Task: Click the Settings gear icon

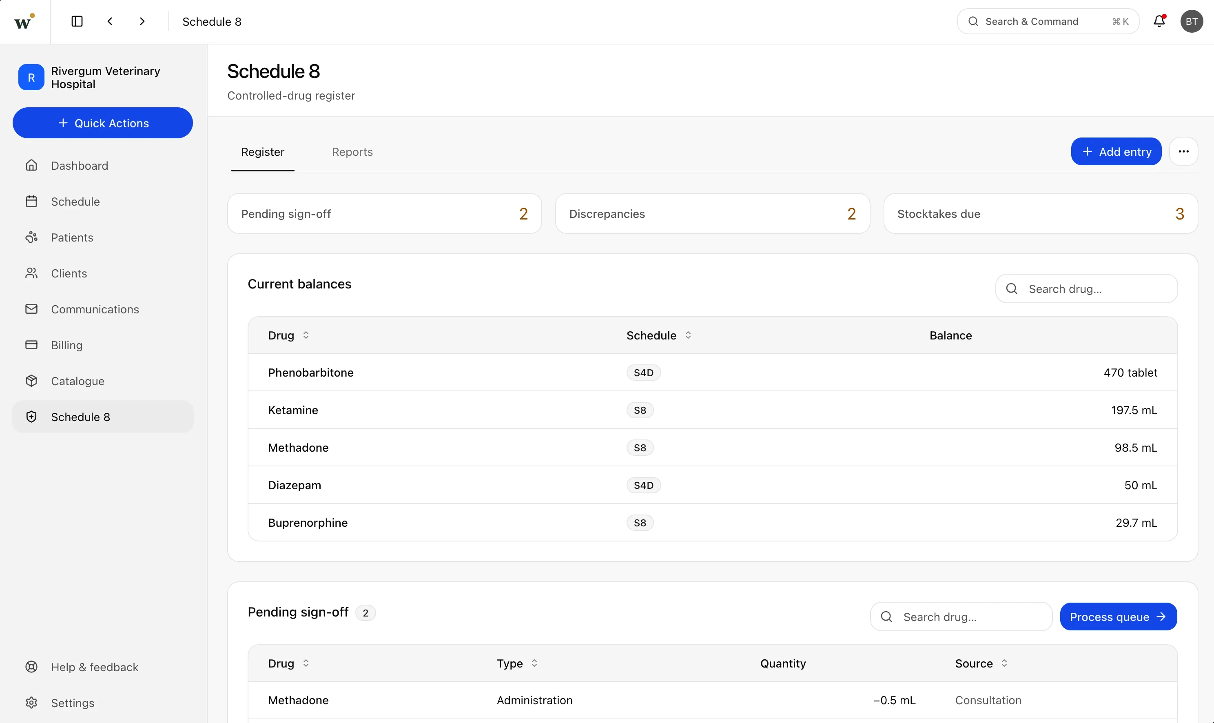Action: coord(32,703)
